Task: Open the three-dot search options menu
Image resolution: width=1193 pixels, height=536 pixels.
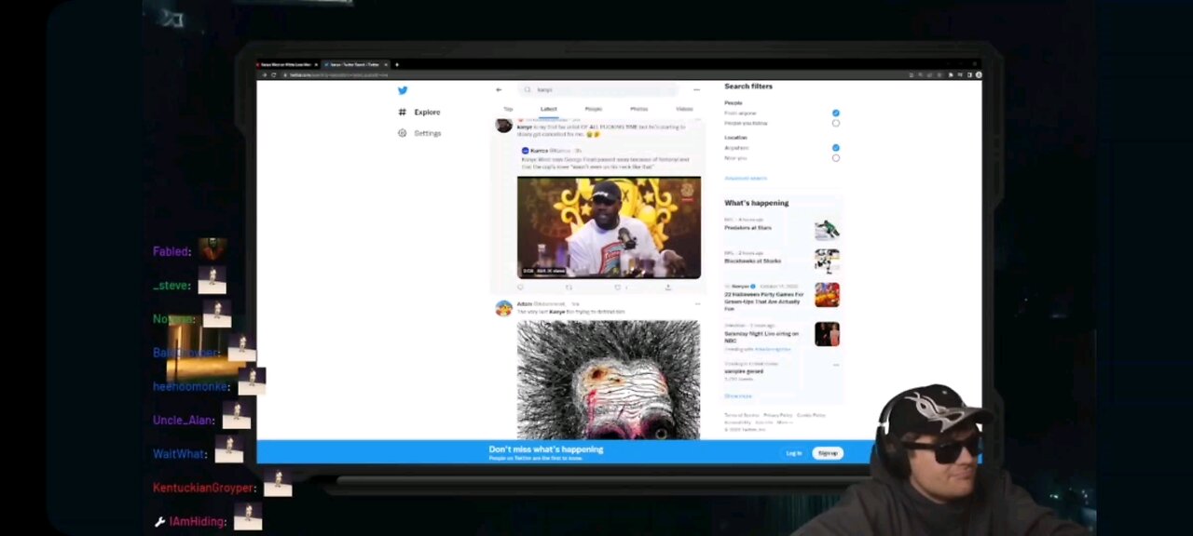Action: tap(696, 89)
